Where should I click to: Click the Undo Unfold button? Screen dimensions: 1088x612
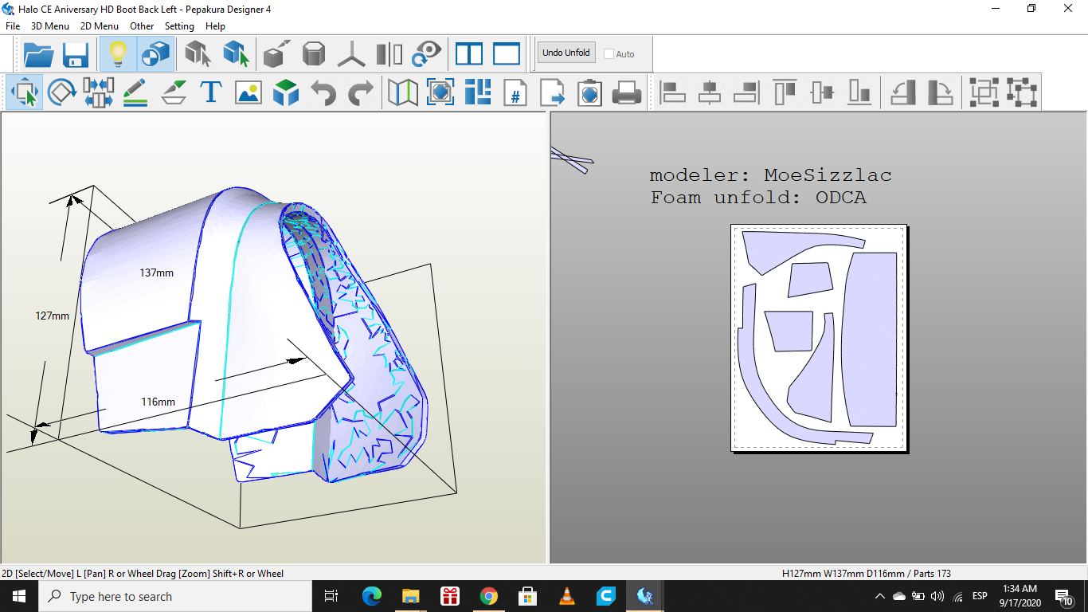click(x=566, y=53)
